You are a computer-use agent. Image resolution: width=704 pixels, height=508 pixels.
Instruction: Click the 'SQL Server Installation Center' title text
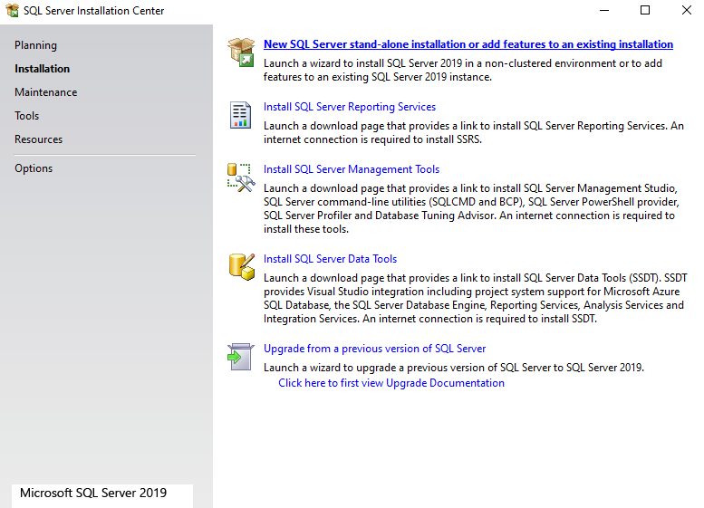coord(93,11)
